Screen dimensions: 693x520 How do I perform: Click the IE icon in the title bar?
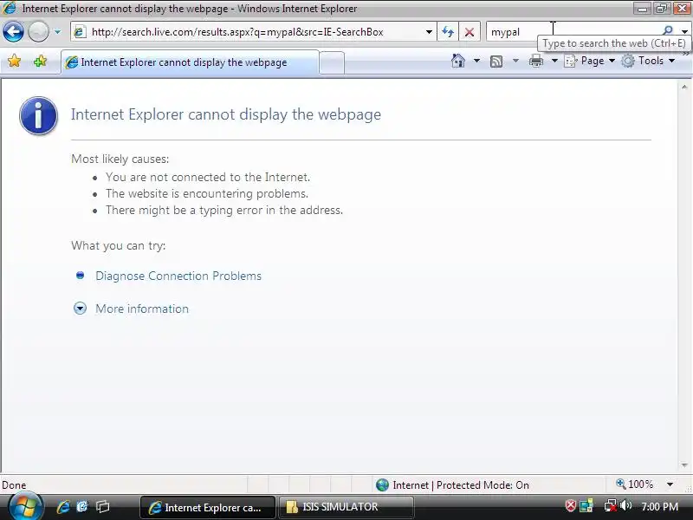(10, 8)
